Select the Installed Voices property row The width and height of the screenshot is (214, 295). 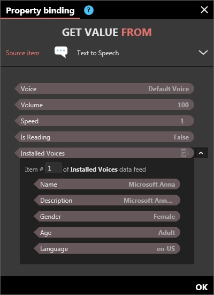tap(104, 153)
